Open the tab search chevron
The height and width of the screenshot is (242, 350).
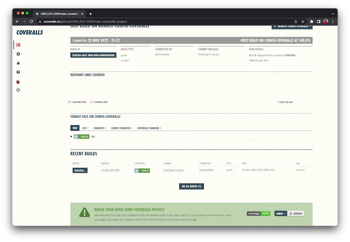click(x=333, y=14)
